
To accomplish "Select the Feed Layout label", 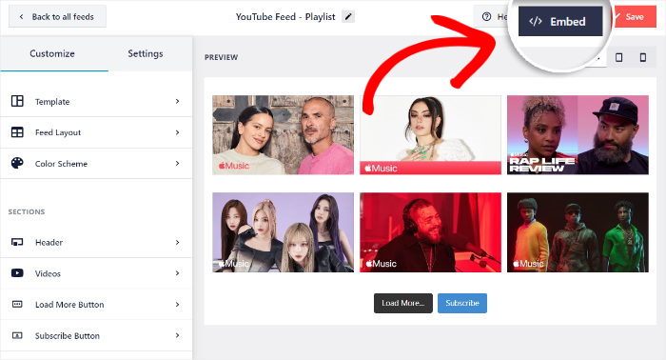I will tap(58, 132).
